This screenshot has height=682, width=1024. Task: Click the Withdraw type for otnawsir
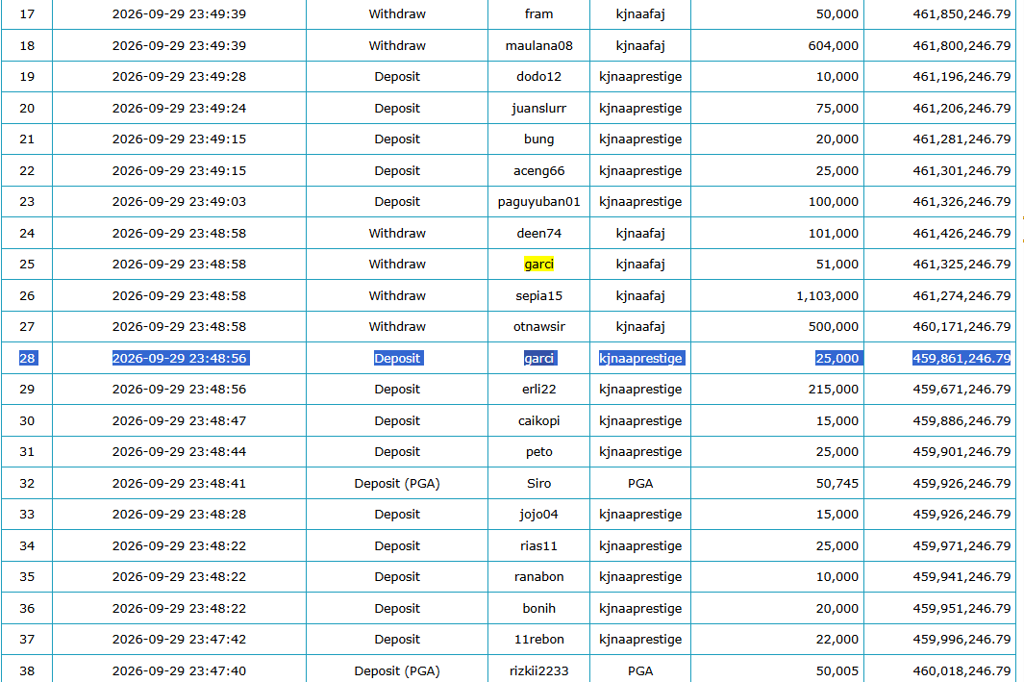point(397,327)
